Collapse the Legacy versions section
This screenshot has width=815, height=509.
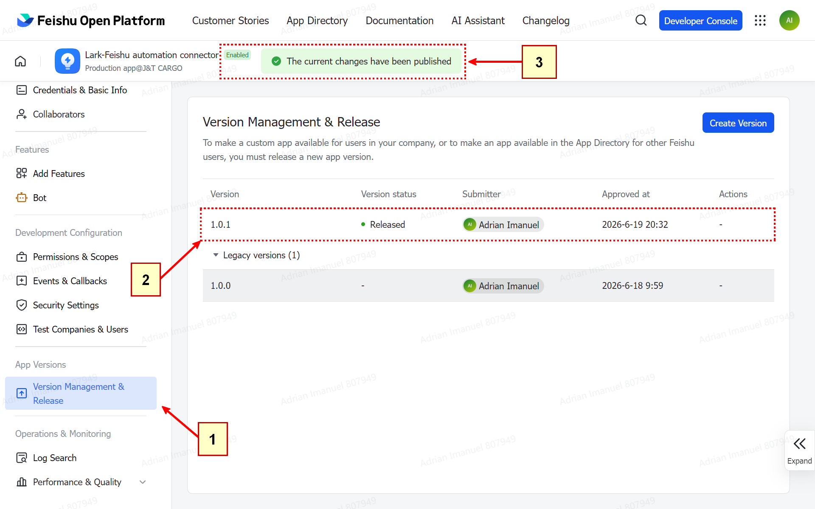pos(216,255)
